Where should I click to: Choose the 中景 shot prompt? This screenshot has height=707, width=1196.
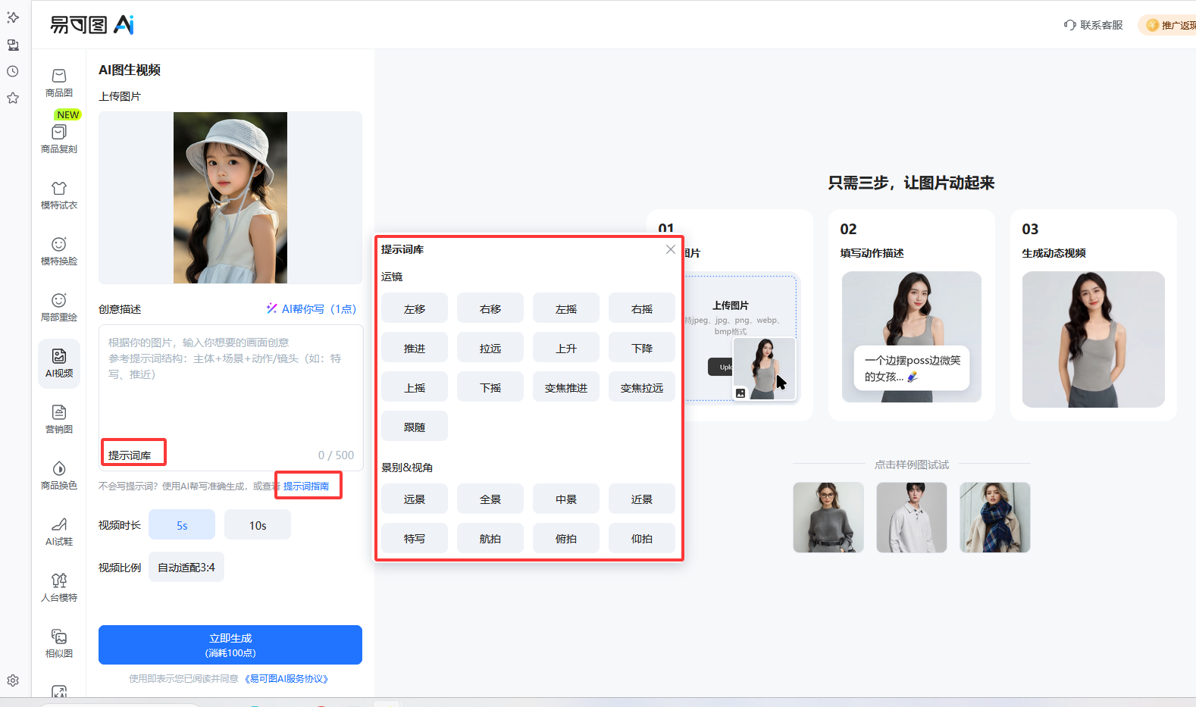pos(566,499)
